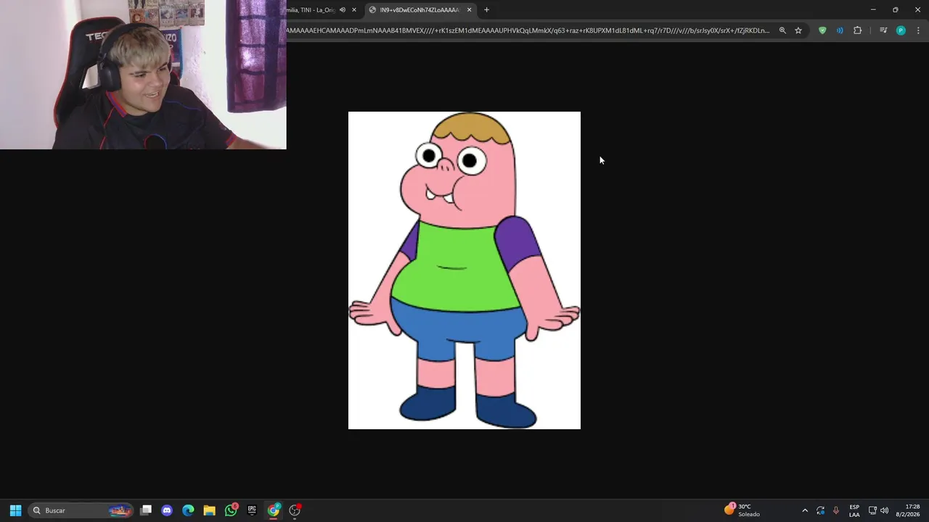Open Epic Games Launcher from taskbar
Image resolution: width=929 pixels, height=522 pixels.
[252, 510]
